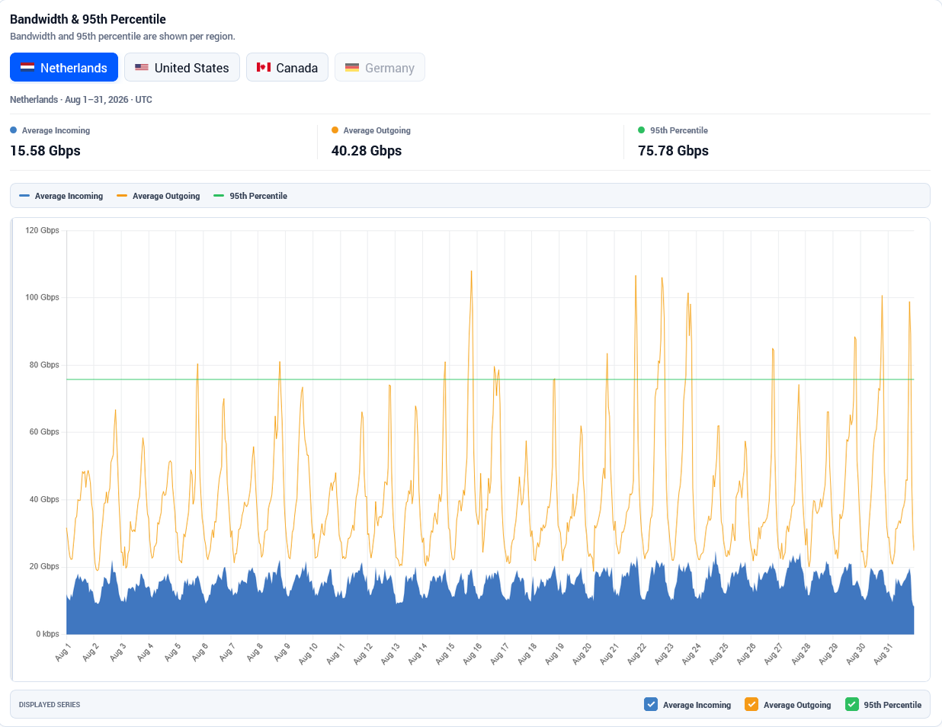
Task: Switch to the Canada region tab
Action: (x=287, y=67)
